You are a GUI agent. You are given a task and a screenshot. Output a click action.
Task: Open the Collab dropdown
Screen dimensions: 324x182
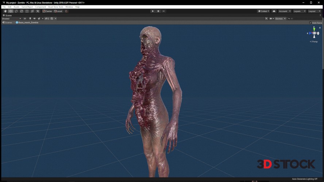tap(263, 11)
